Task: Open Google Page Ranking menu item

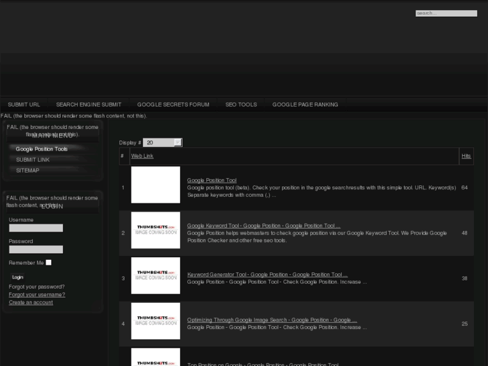Action: tap(305, 105)
